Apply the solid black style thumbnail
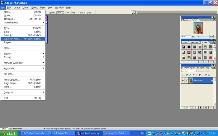The height and width of the screenshot is (136, 218). tap(189, 47)
